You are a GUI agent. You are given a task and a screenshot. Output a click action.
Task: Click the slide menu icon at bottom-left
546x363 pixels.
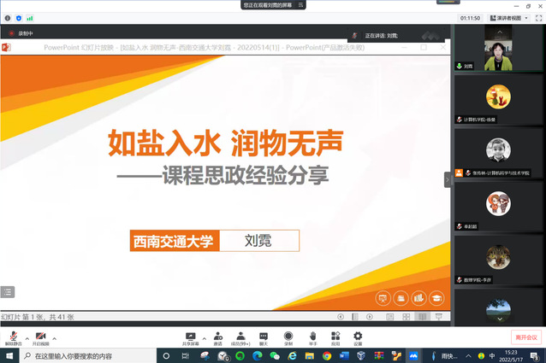point(8,291)
